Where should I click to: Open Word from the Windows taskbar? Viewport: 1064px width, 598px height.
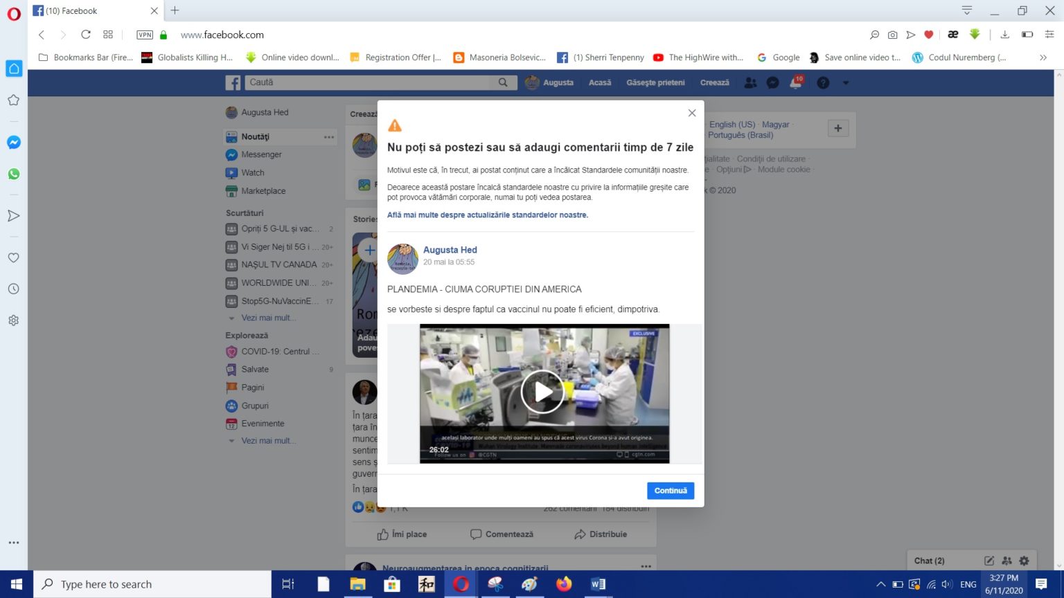pos(598,584)
